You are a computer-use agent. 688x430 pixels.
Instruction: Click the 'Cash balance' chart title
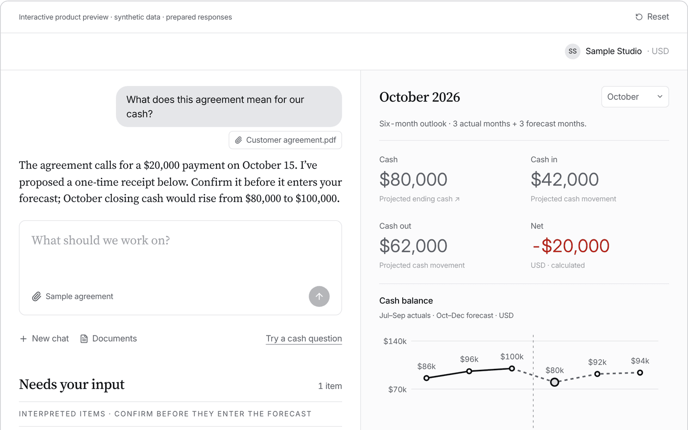[406, 301]
